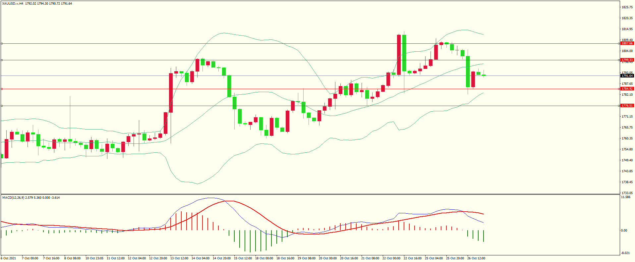Click the 18 Oct 16:00 time label
Screen dimensions: 635x262
285,258
